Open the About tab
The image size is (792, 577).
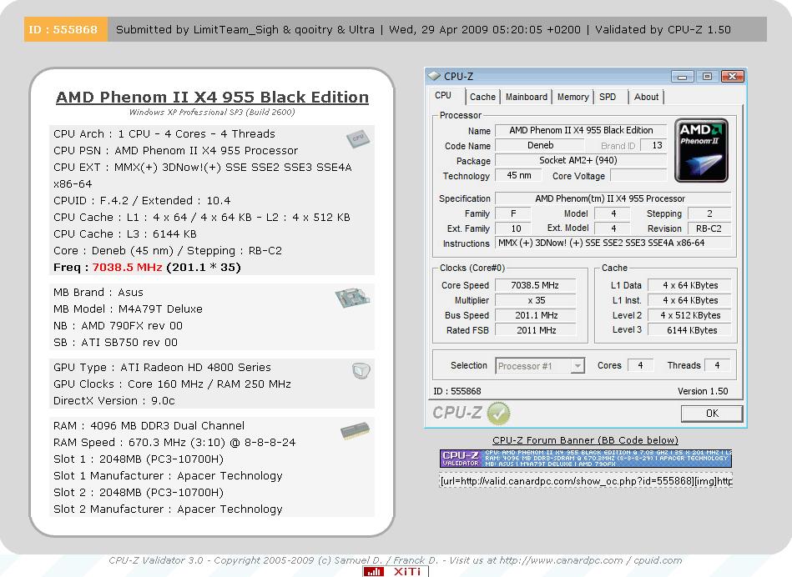[x=646, y=97]
